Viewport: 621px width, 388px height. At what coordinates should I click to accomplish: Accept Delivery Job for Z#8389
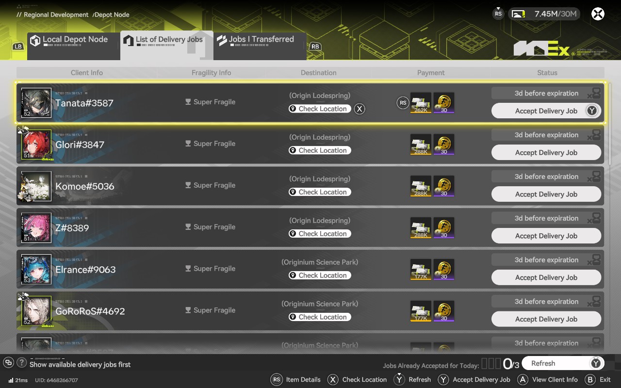click(546, 236)
